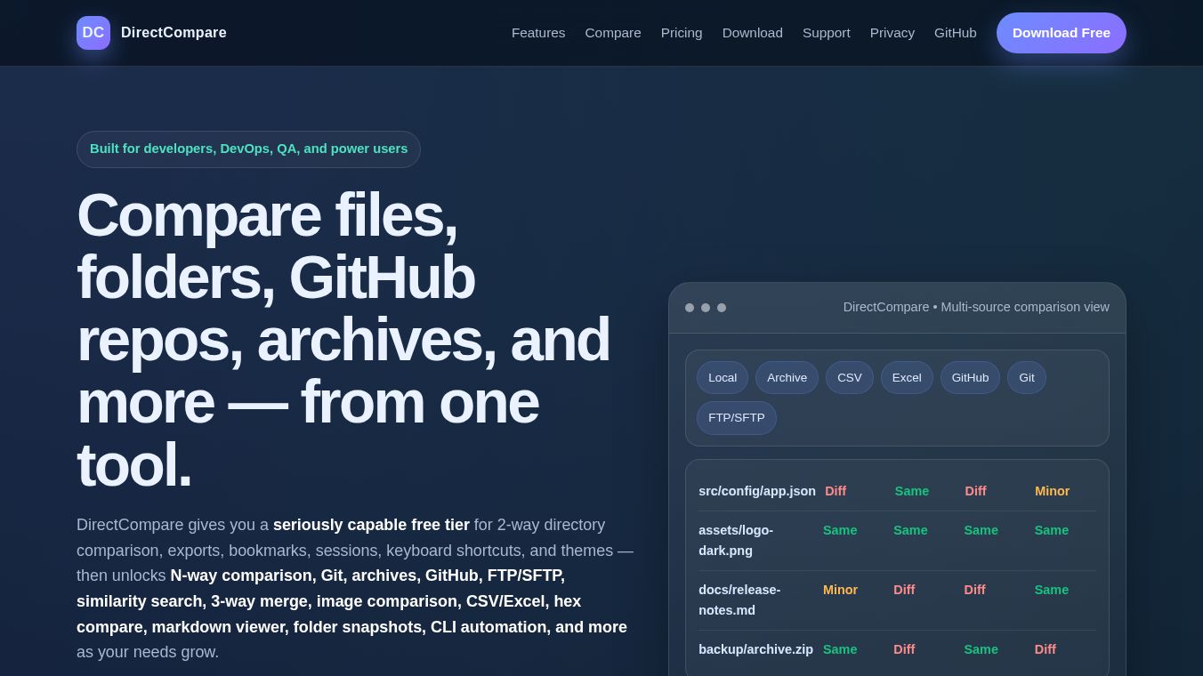Select the backup/archive.zip row name
Image resolution: width=1203 pixels, height=676 pixels.
click(755, 649)
